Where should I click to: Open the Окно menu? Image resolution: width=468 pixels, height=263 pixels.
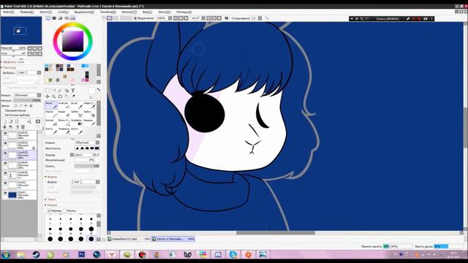164,12
